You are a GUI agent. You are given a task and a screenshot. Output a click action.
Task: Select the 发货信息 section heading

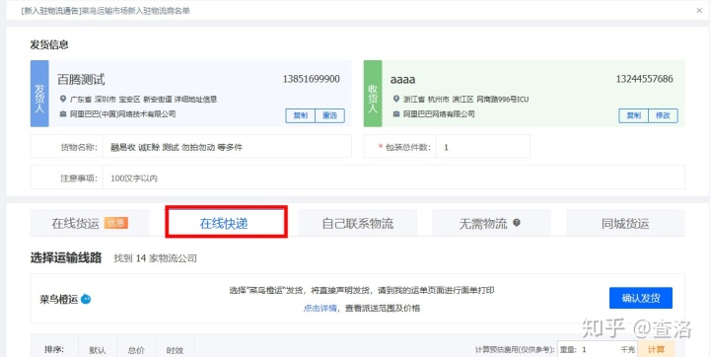pos(49,44)
